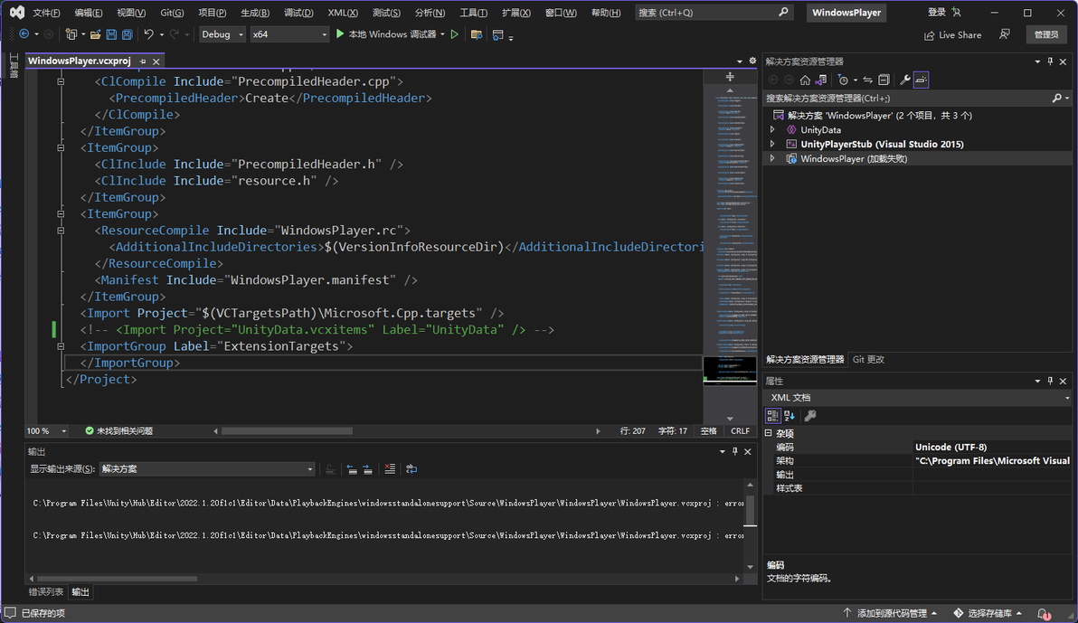Click the Save All double-disk icon
Image resolution: width=1078 pixels, height=623 pixels.
128,34
